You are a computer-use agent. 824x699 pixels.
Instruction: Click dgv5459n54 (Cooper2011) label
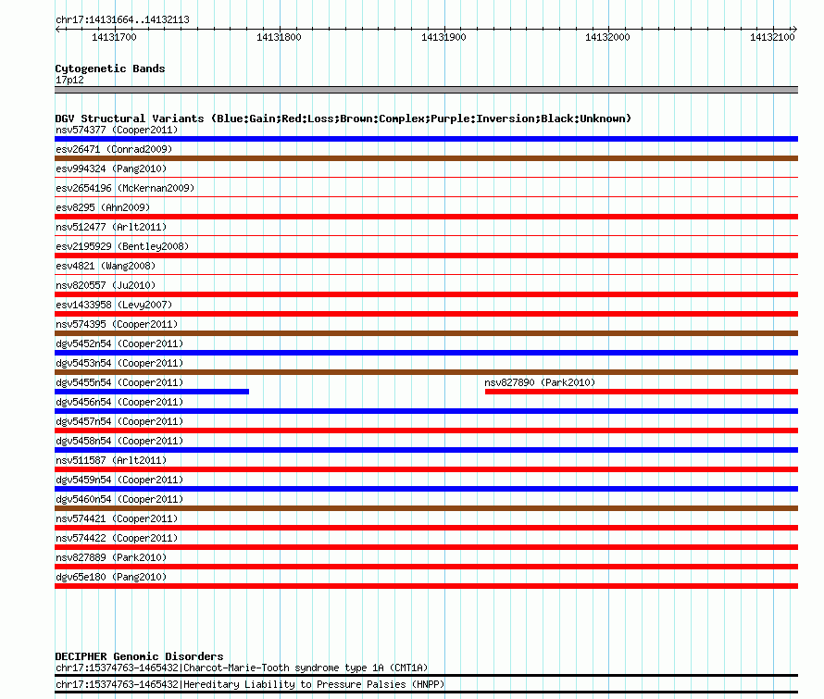(119, 480)
